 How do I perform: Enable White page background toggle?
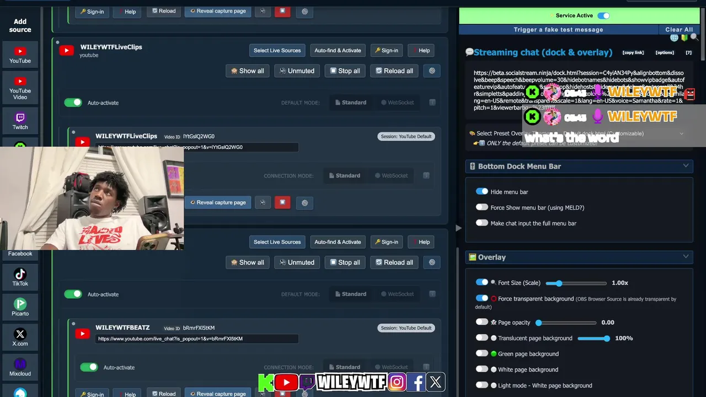[482, 369]
